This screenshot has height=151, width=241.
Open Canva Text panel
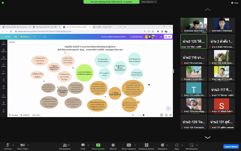3,72
